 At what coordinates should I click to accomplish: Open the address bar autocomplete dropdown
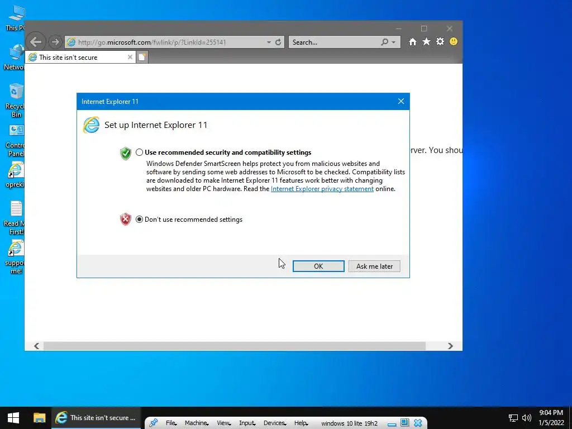[269, 42]
